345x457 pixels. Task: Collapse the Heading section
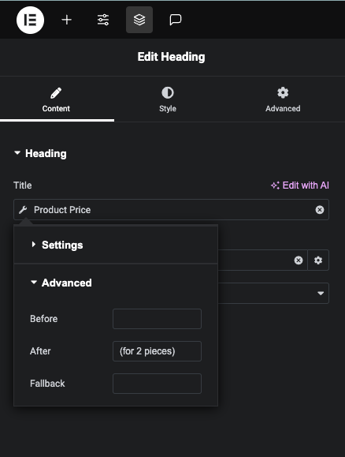click(40, 154)
